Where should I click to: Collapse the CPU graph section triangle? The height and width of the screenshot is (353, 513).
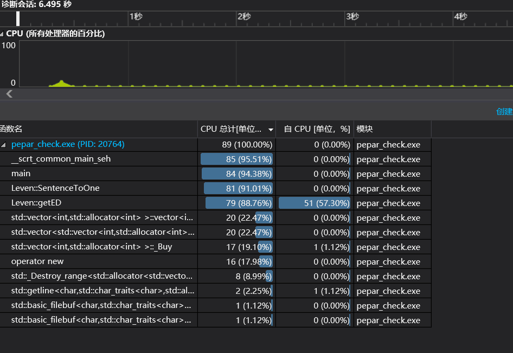[3, 34]
